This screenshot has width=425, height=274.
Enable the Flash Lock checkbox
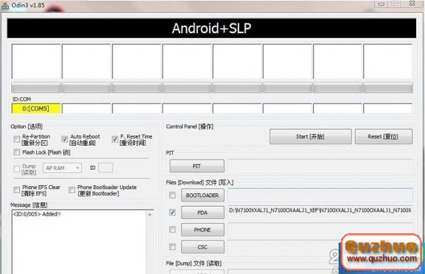17,152
